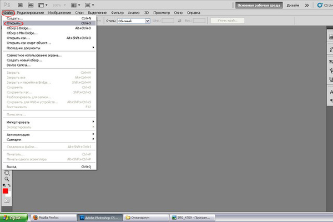Click the red foreground color swatch
This screenshot has width=333, height=222.
click(x=6, y=191)
